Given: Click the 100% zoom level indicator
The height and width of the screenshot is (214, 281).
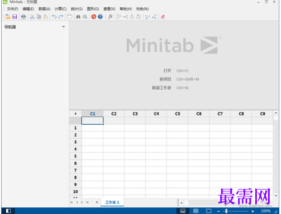Looking at the screenshot, I should pyautogui.click(x=266, y=211).
